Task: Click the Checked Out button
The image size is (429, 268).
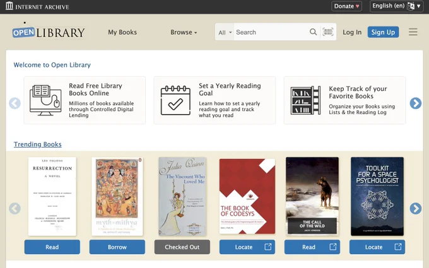Action: coord(182,247)
